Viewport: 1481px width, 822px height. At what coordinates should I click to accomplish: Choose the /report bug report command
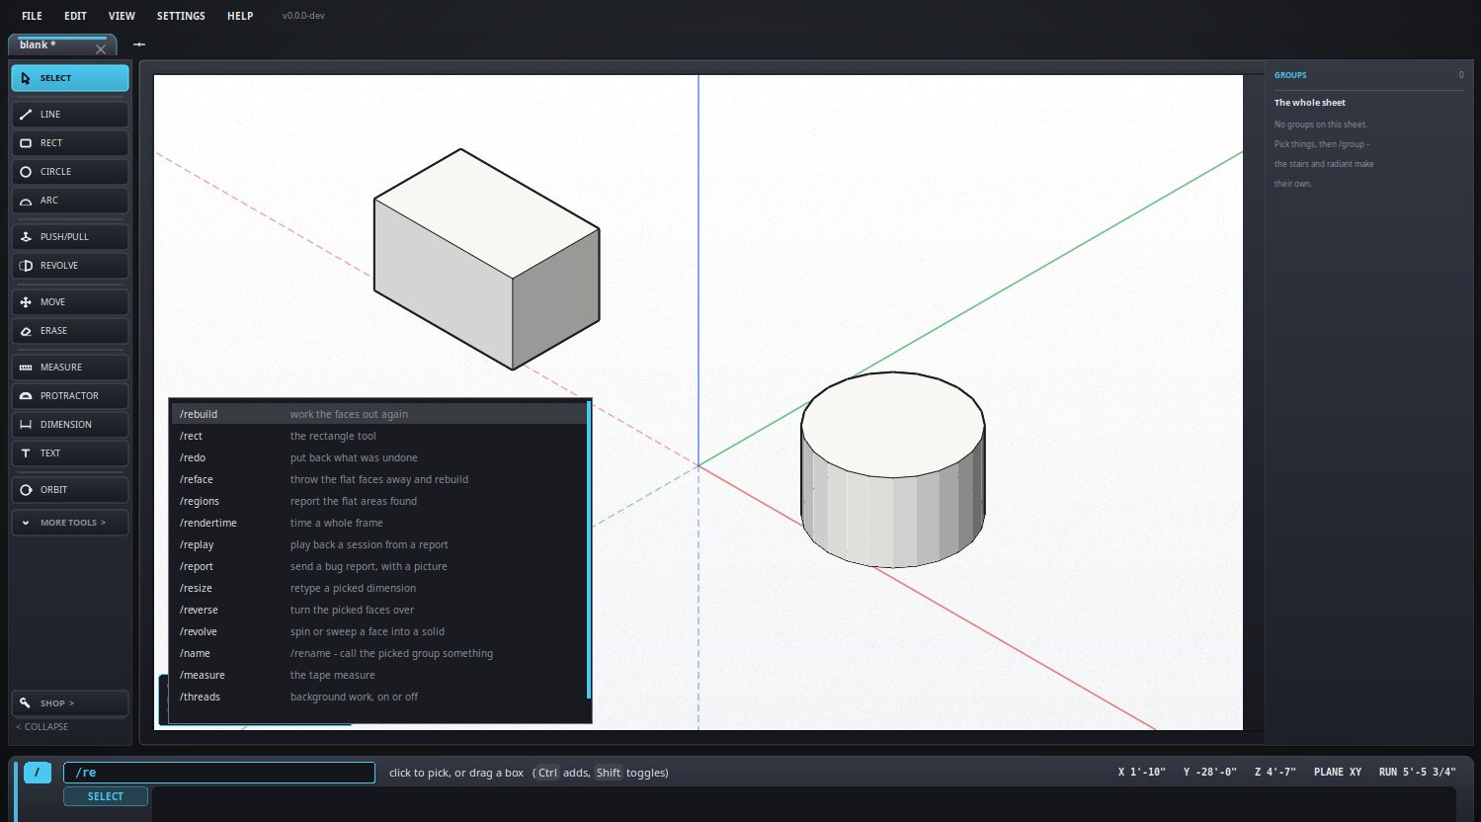pos(379,566)
